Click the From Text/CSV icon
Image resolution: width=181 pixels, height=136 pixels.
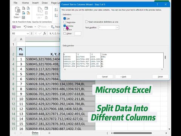23,8
